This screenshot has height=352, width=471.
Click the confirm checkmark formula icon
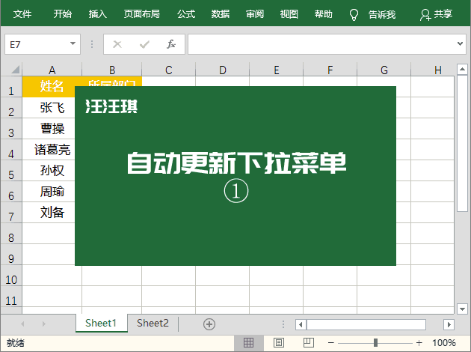click(x=144, y=44)
